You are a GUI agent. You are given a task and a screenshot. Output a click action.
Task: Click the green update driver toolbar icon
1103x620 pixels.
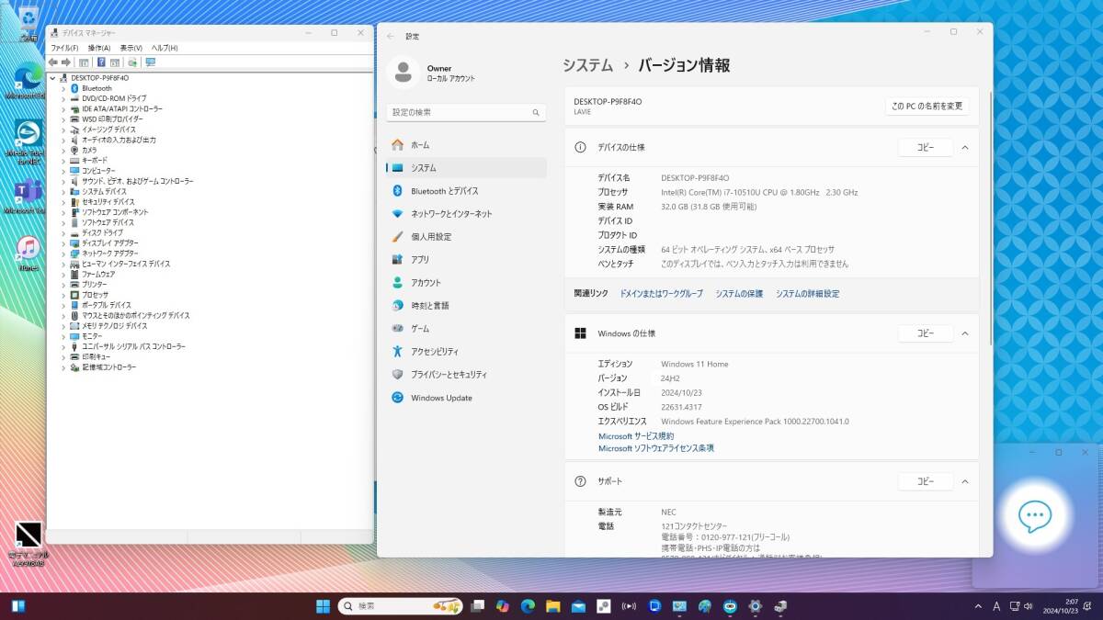pyautogui.click(x=133, y=62)
